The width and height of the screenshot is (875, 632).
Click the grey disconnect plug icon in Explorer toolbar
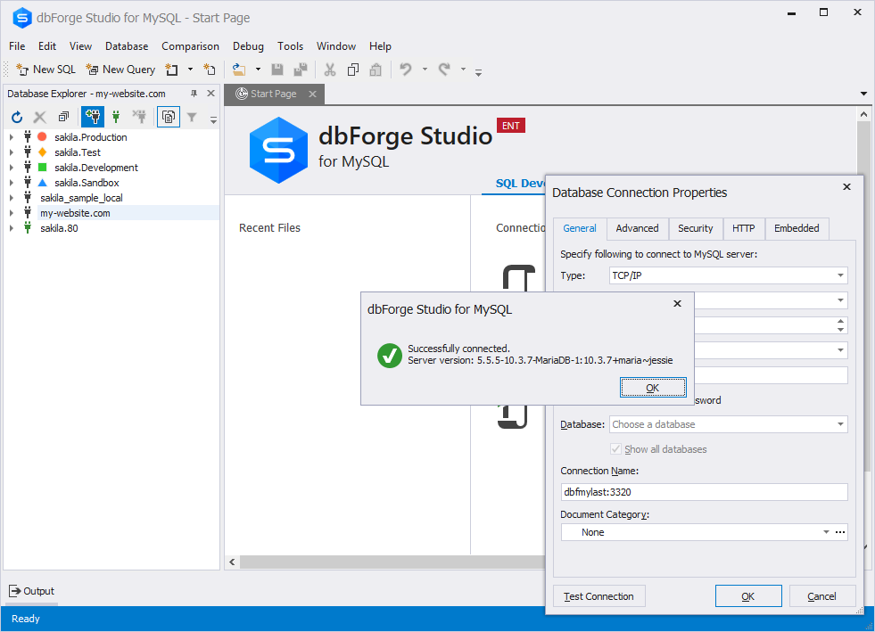point(139,117)
